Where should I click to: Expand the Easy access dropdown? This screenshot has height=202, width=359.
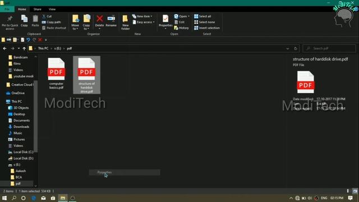coord(144,22)
